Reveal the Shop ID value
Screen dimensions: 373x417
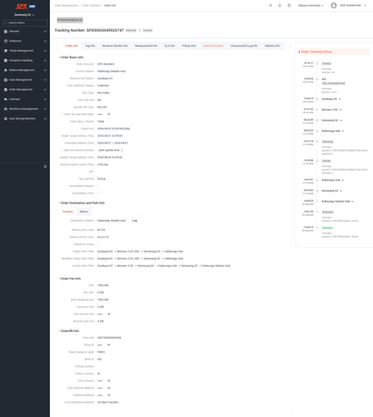click(x=108, y=344)
